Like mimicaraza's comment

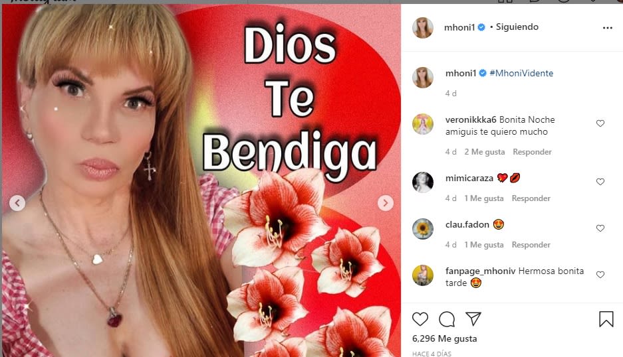(600, 182)
